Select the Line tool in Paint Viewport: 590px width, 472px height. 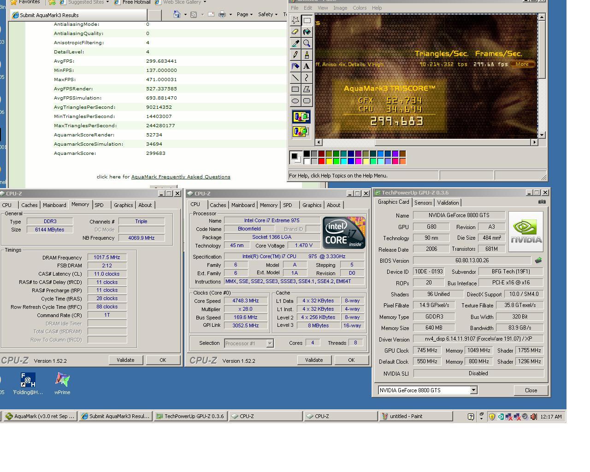click(295, 78)
